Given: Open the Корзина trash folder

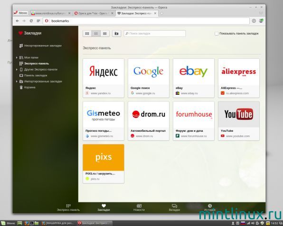Looking at the screenshot, I should click(27, 87).
